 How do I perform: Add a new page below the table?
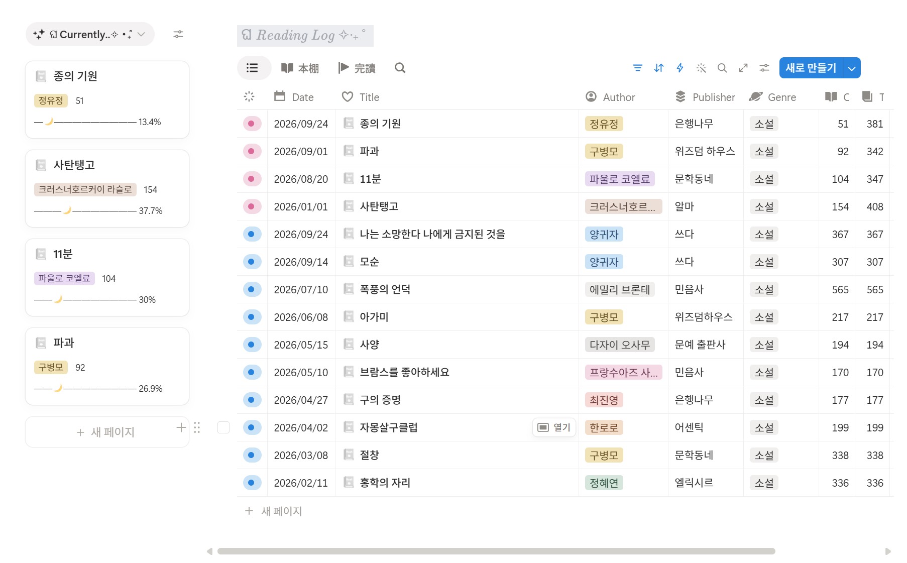274,511
